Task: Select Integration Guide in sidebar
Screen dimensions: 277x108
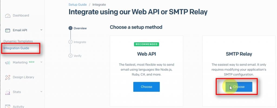Action: (x=16, y=48)
